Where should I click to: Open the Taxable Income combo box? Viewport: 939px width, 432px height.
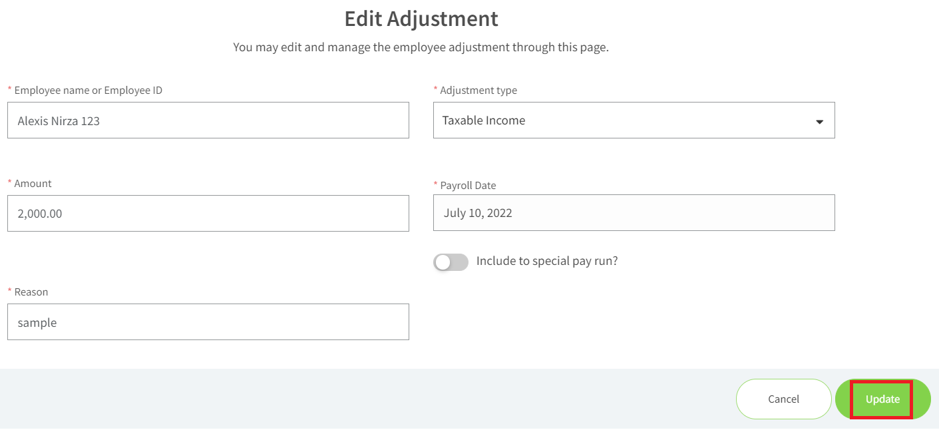(634, 120)
